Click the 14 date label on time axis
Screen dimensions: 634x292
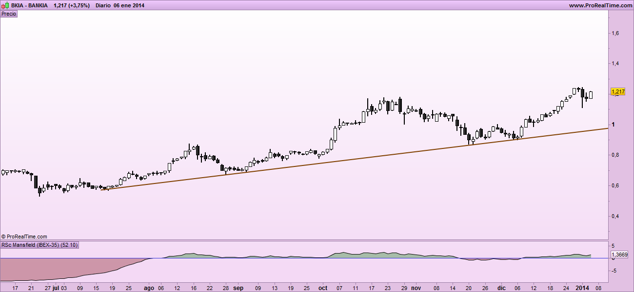452,288
